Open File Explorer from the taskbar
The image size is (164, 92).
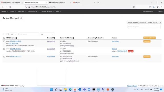point(66,89)
